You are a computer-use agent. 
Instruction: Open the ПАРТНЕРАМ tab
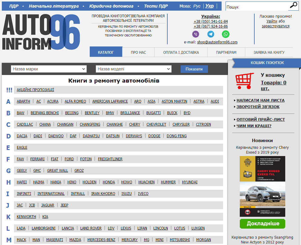click(226, 52)
